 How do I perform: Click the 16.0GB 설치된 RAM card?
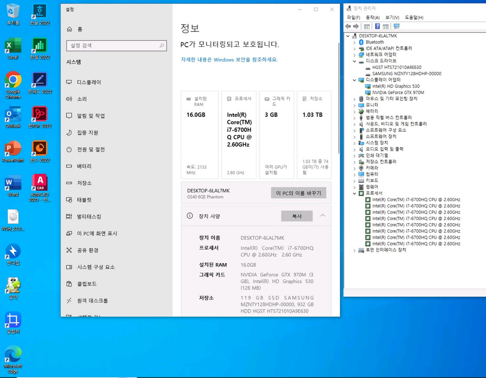[x=199, y=135]
